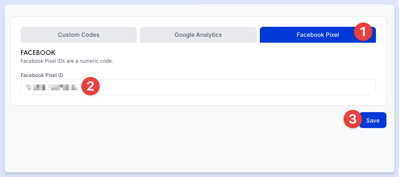Screen dimensions: 399x177
Task: Focus the Facebook Pixel ID input field
Action: point(198,87)
